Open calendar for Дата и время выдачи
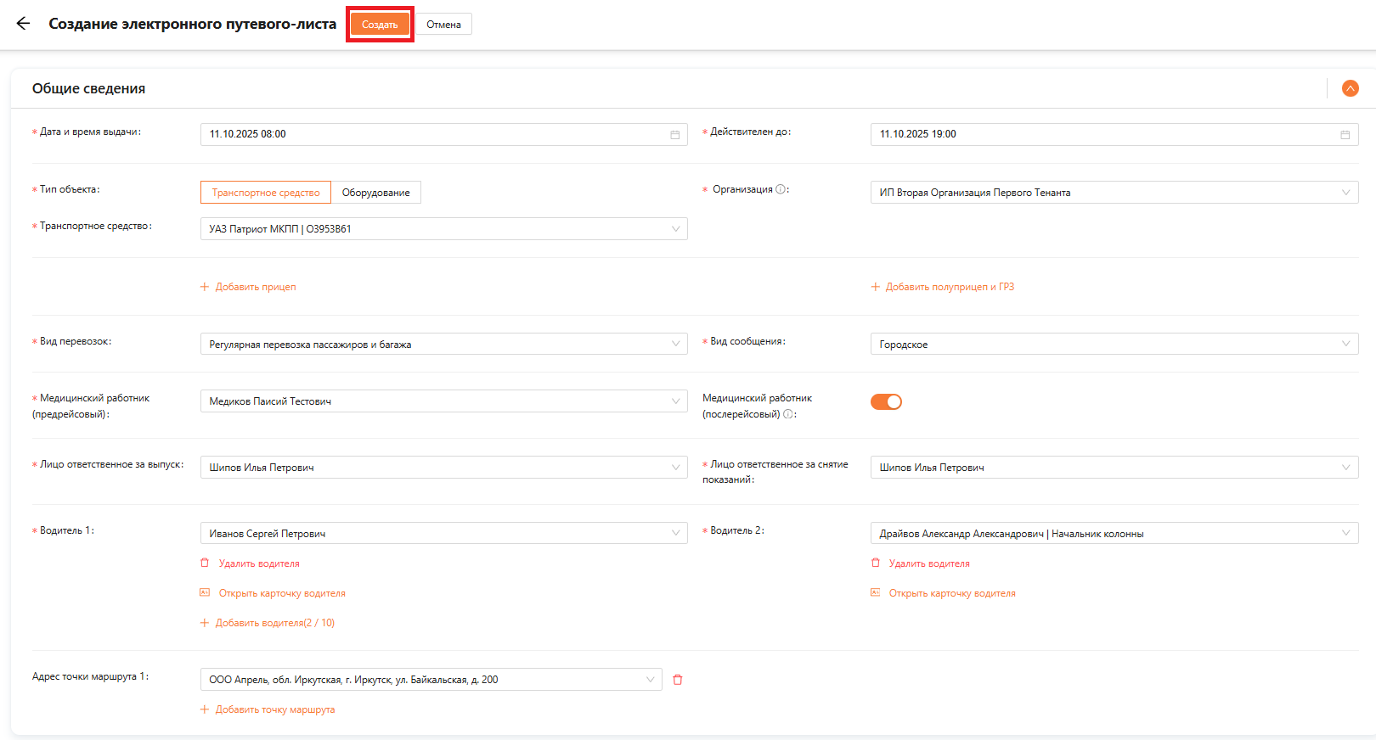The width and height of the screenshot is (1376, 740). click(x=674, y=135)
